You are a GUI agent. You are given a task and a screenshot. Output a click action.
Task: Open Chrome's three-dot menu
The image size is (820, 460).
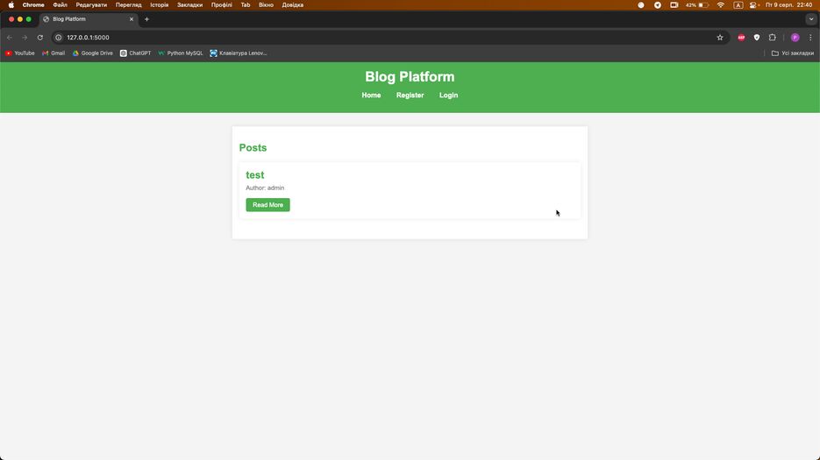(x=810, y=38)
